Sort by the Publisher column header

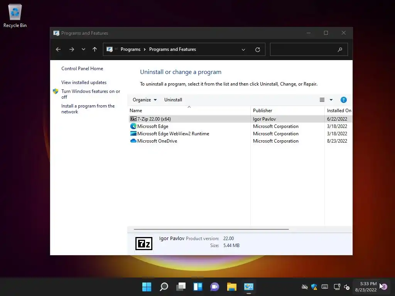click(x=287, y=110)
